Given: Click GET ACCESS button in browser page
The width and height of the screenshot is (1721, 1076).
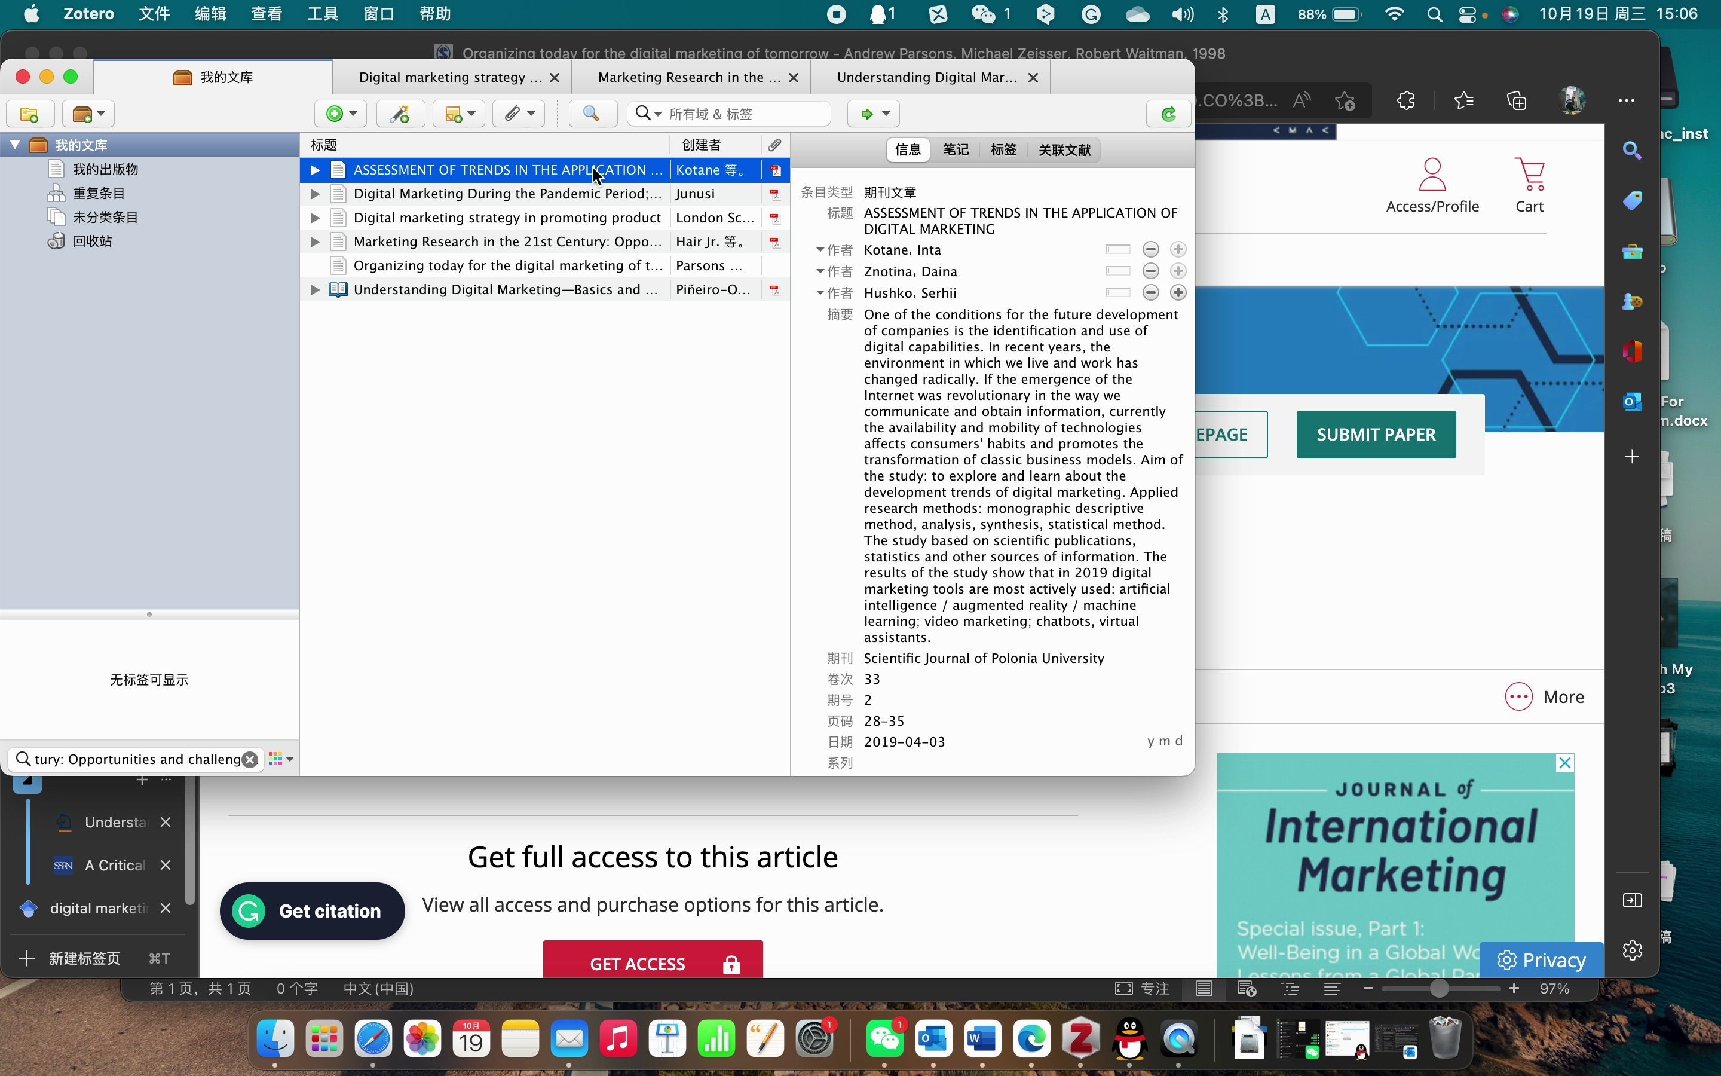Looking at the screenshot, I should pos(653,961).
